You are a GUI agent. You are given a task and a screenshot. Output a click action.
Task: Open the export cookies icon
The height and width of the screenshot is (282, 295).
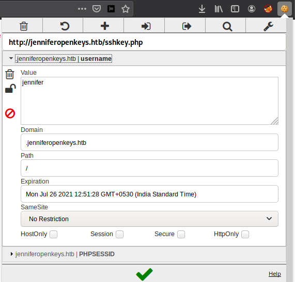pos(187,26)
